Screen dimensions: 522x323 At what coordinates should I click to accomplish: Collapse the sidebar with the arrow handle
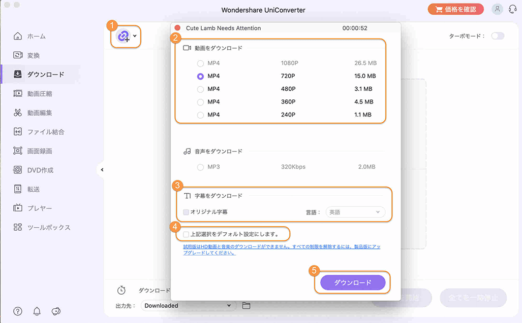pyautogui.click(x=102, y=170)
